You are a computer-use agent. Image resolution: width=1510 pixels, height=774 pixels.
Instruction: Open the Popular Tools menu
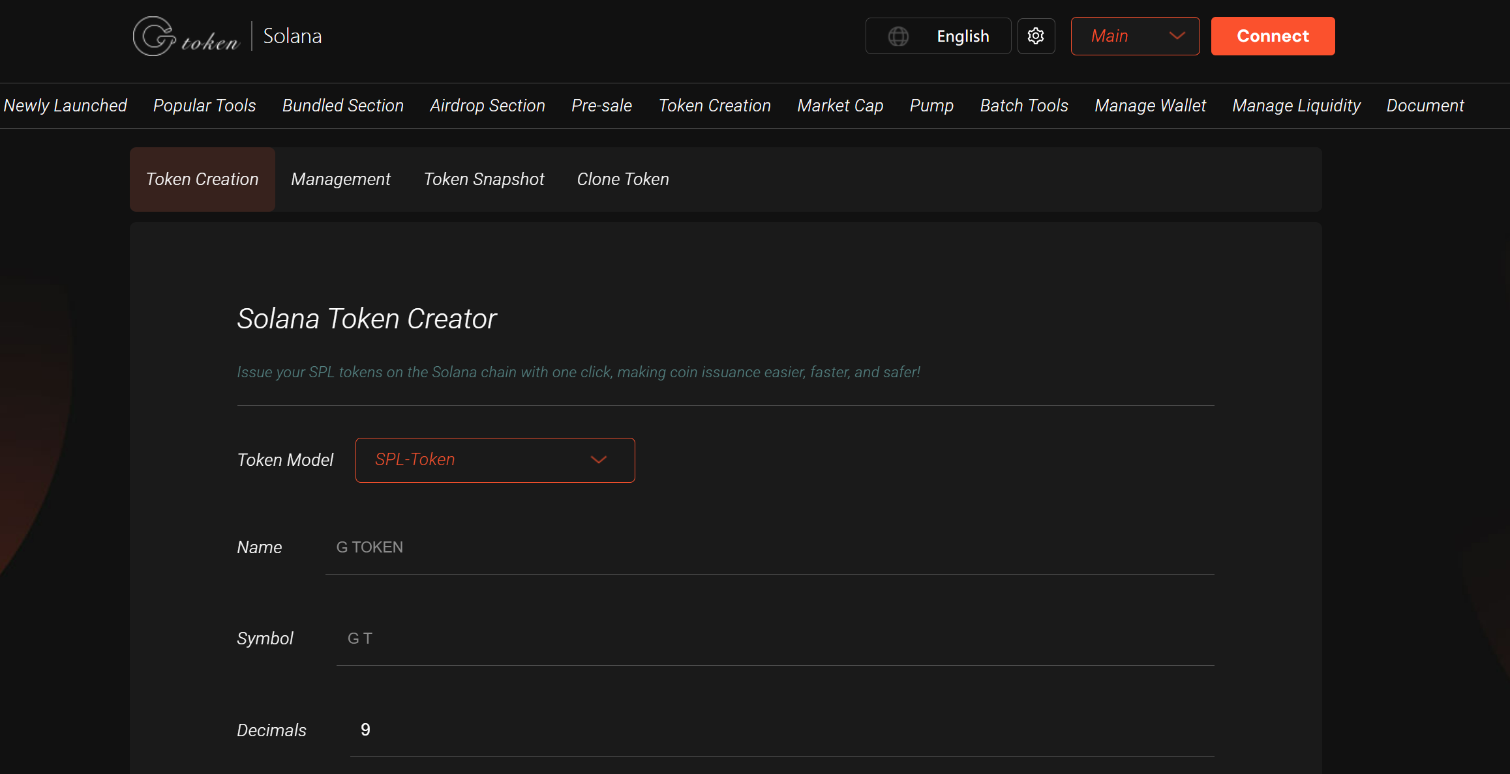(x=204, y=106)
